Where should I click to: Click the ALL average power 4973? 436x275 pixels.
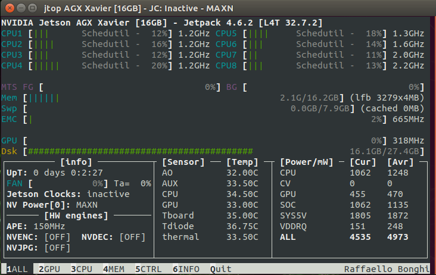click(398, 237)
